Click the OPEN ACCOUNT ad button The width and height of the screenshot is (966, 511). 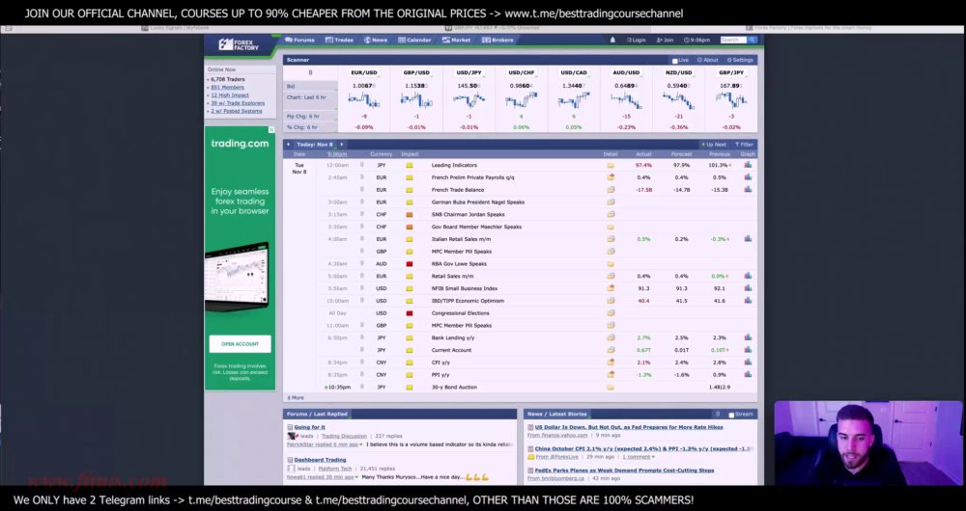[x=241, y=344]
